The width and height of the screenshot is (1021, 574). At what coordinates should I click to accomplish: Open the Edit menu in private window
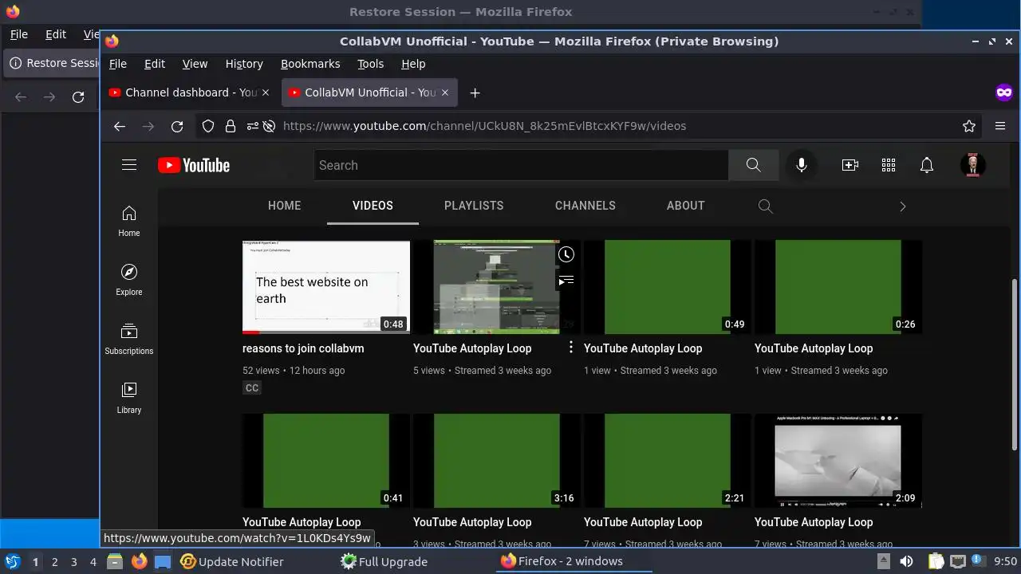pos(155,64)
